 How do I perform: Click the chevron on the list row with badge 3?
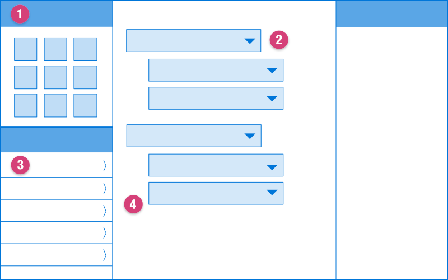(105, 165)
